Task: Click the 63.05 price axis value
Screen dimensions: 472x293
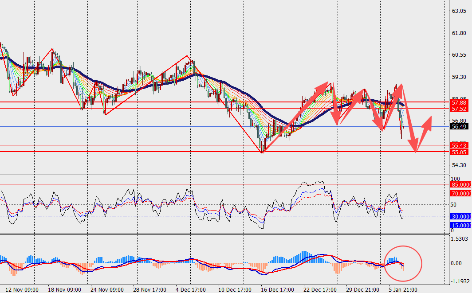Action: point(458,11)
